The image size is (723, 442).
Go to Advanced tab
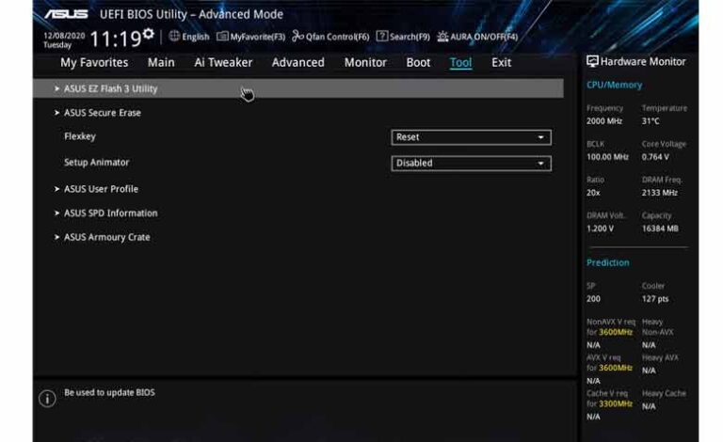click(297, 63)
